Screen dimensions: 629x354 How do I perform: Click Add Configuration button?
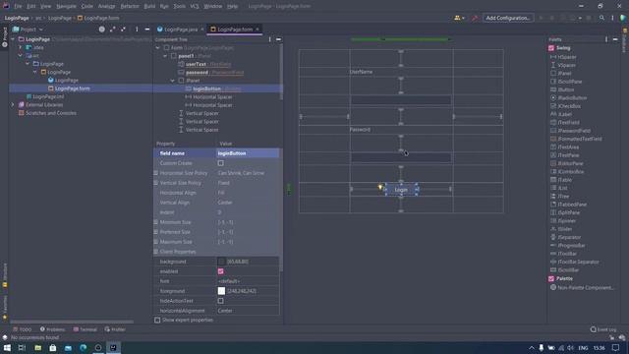click(508, 18)
